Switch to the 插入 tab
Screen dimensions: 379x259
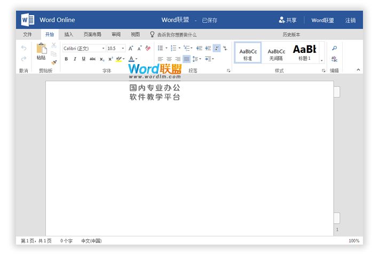[69, 34]
